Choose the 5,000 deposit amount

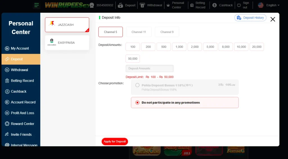point(210,47)
